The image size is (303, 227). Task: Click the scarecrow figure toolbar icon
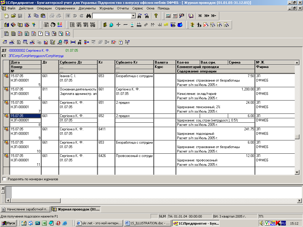pos(192,25)
